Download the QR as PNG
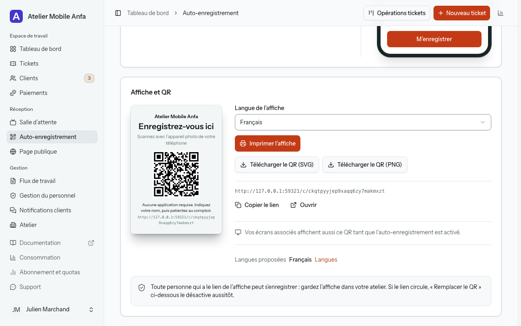Viewport: 521px width, 326px height. tap(365, 165)
